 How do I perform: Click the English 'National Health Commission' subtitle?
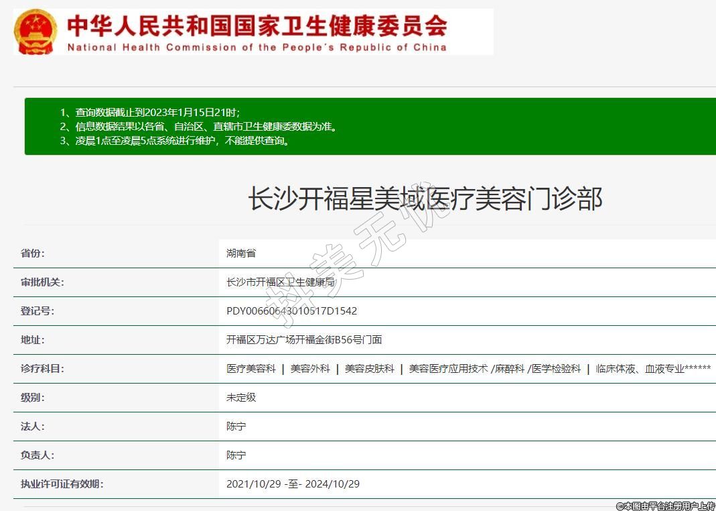coord(257,48)
